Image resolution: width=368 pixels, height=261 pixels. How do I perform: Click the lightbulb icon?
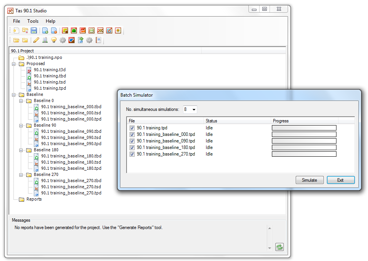(x=54, y=40)
